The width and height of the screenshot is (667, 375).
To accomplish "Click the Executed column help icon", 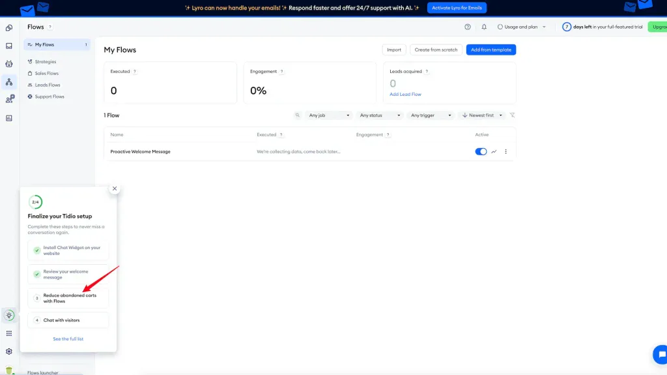I will tap(281, 134).
